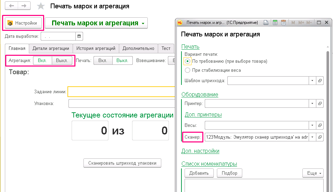This screenshot has height=192, width=333.
Task: Open the История агрегаций tab
Action: (96, 49)
